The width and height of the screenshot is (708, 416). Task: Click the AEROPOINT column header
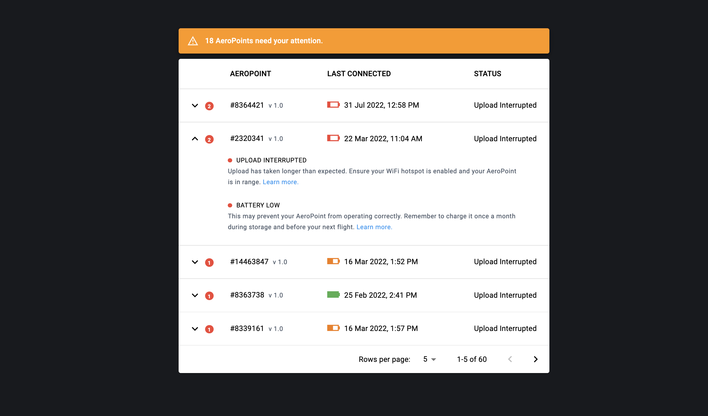tap(250, 74)
